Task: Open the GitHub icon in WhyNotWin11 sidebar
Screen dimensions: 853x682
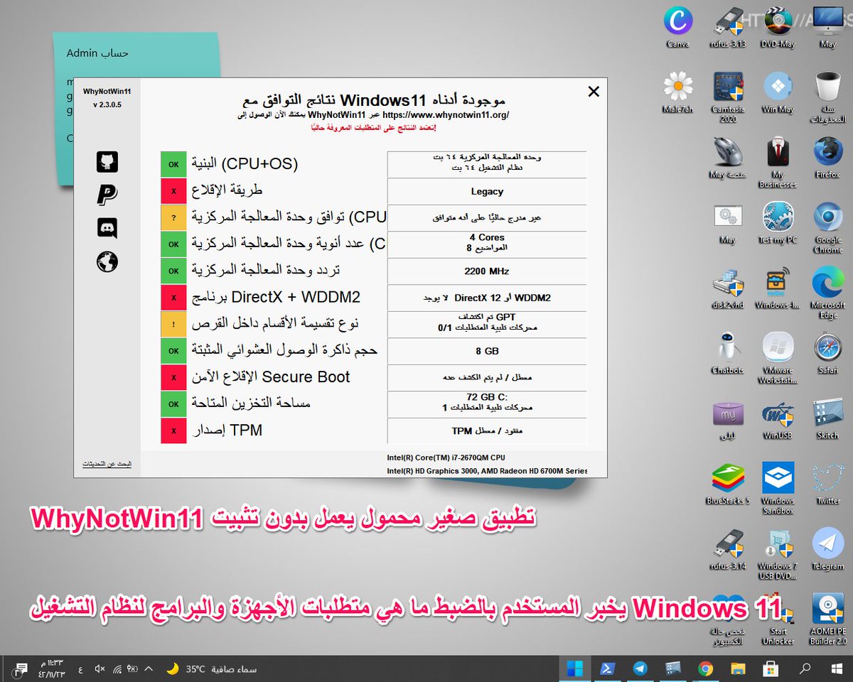Action: (107, 162)
